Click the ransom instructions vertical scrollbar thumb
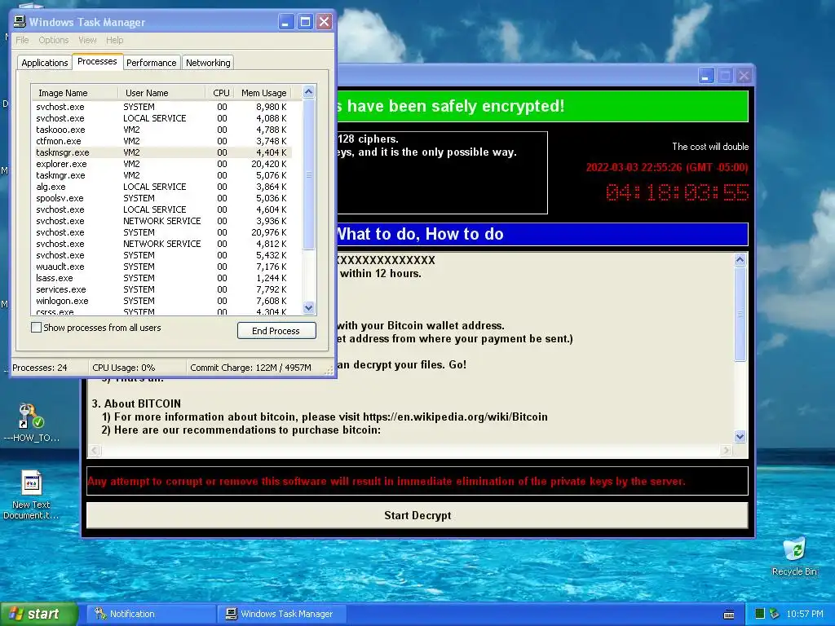The width and height of the screenshot is (835, 626). tap(740, 314)
